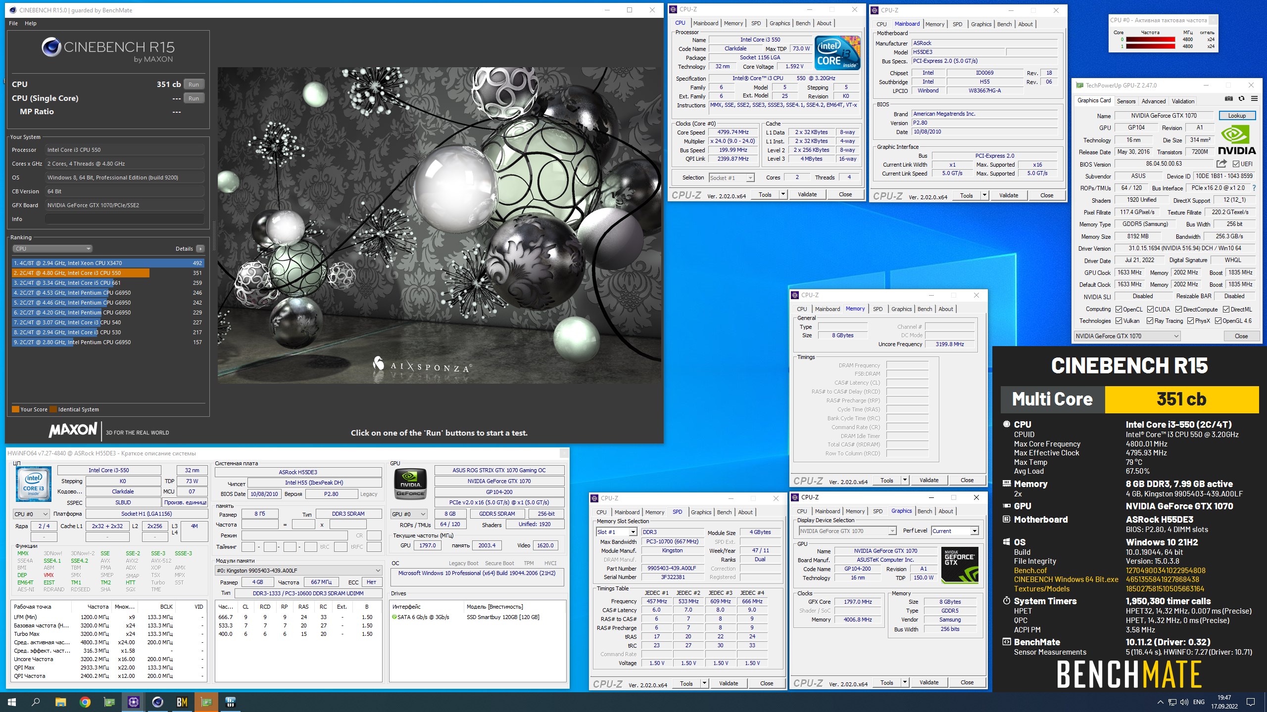
Task: Toggle the OpenGL 4.6 checkbox
Action: tap(1218, 321)
